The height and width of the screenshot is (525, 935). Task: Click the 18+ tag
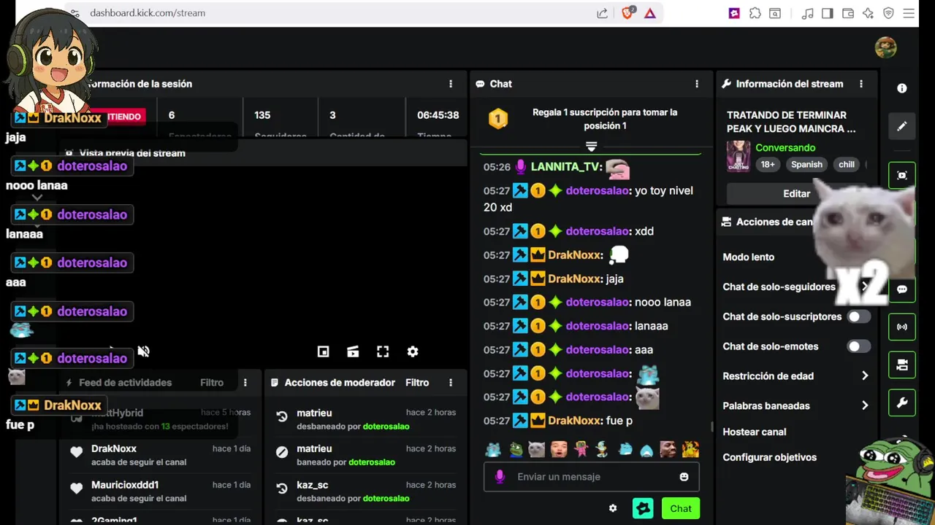pyautogui.click(x=768, y=164)
